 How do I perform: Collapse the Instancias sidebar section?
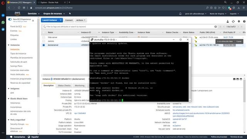pos(8,45)
